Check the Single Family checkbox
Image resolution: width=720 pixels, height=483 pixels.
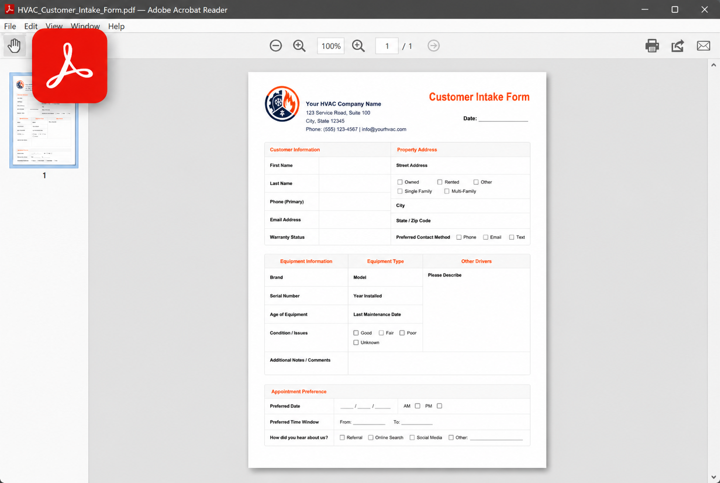pos(400,191)
